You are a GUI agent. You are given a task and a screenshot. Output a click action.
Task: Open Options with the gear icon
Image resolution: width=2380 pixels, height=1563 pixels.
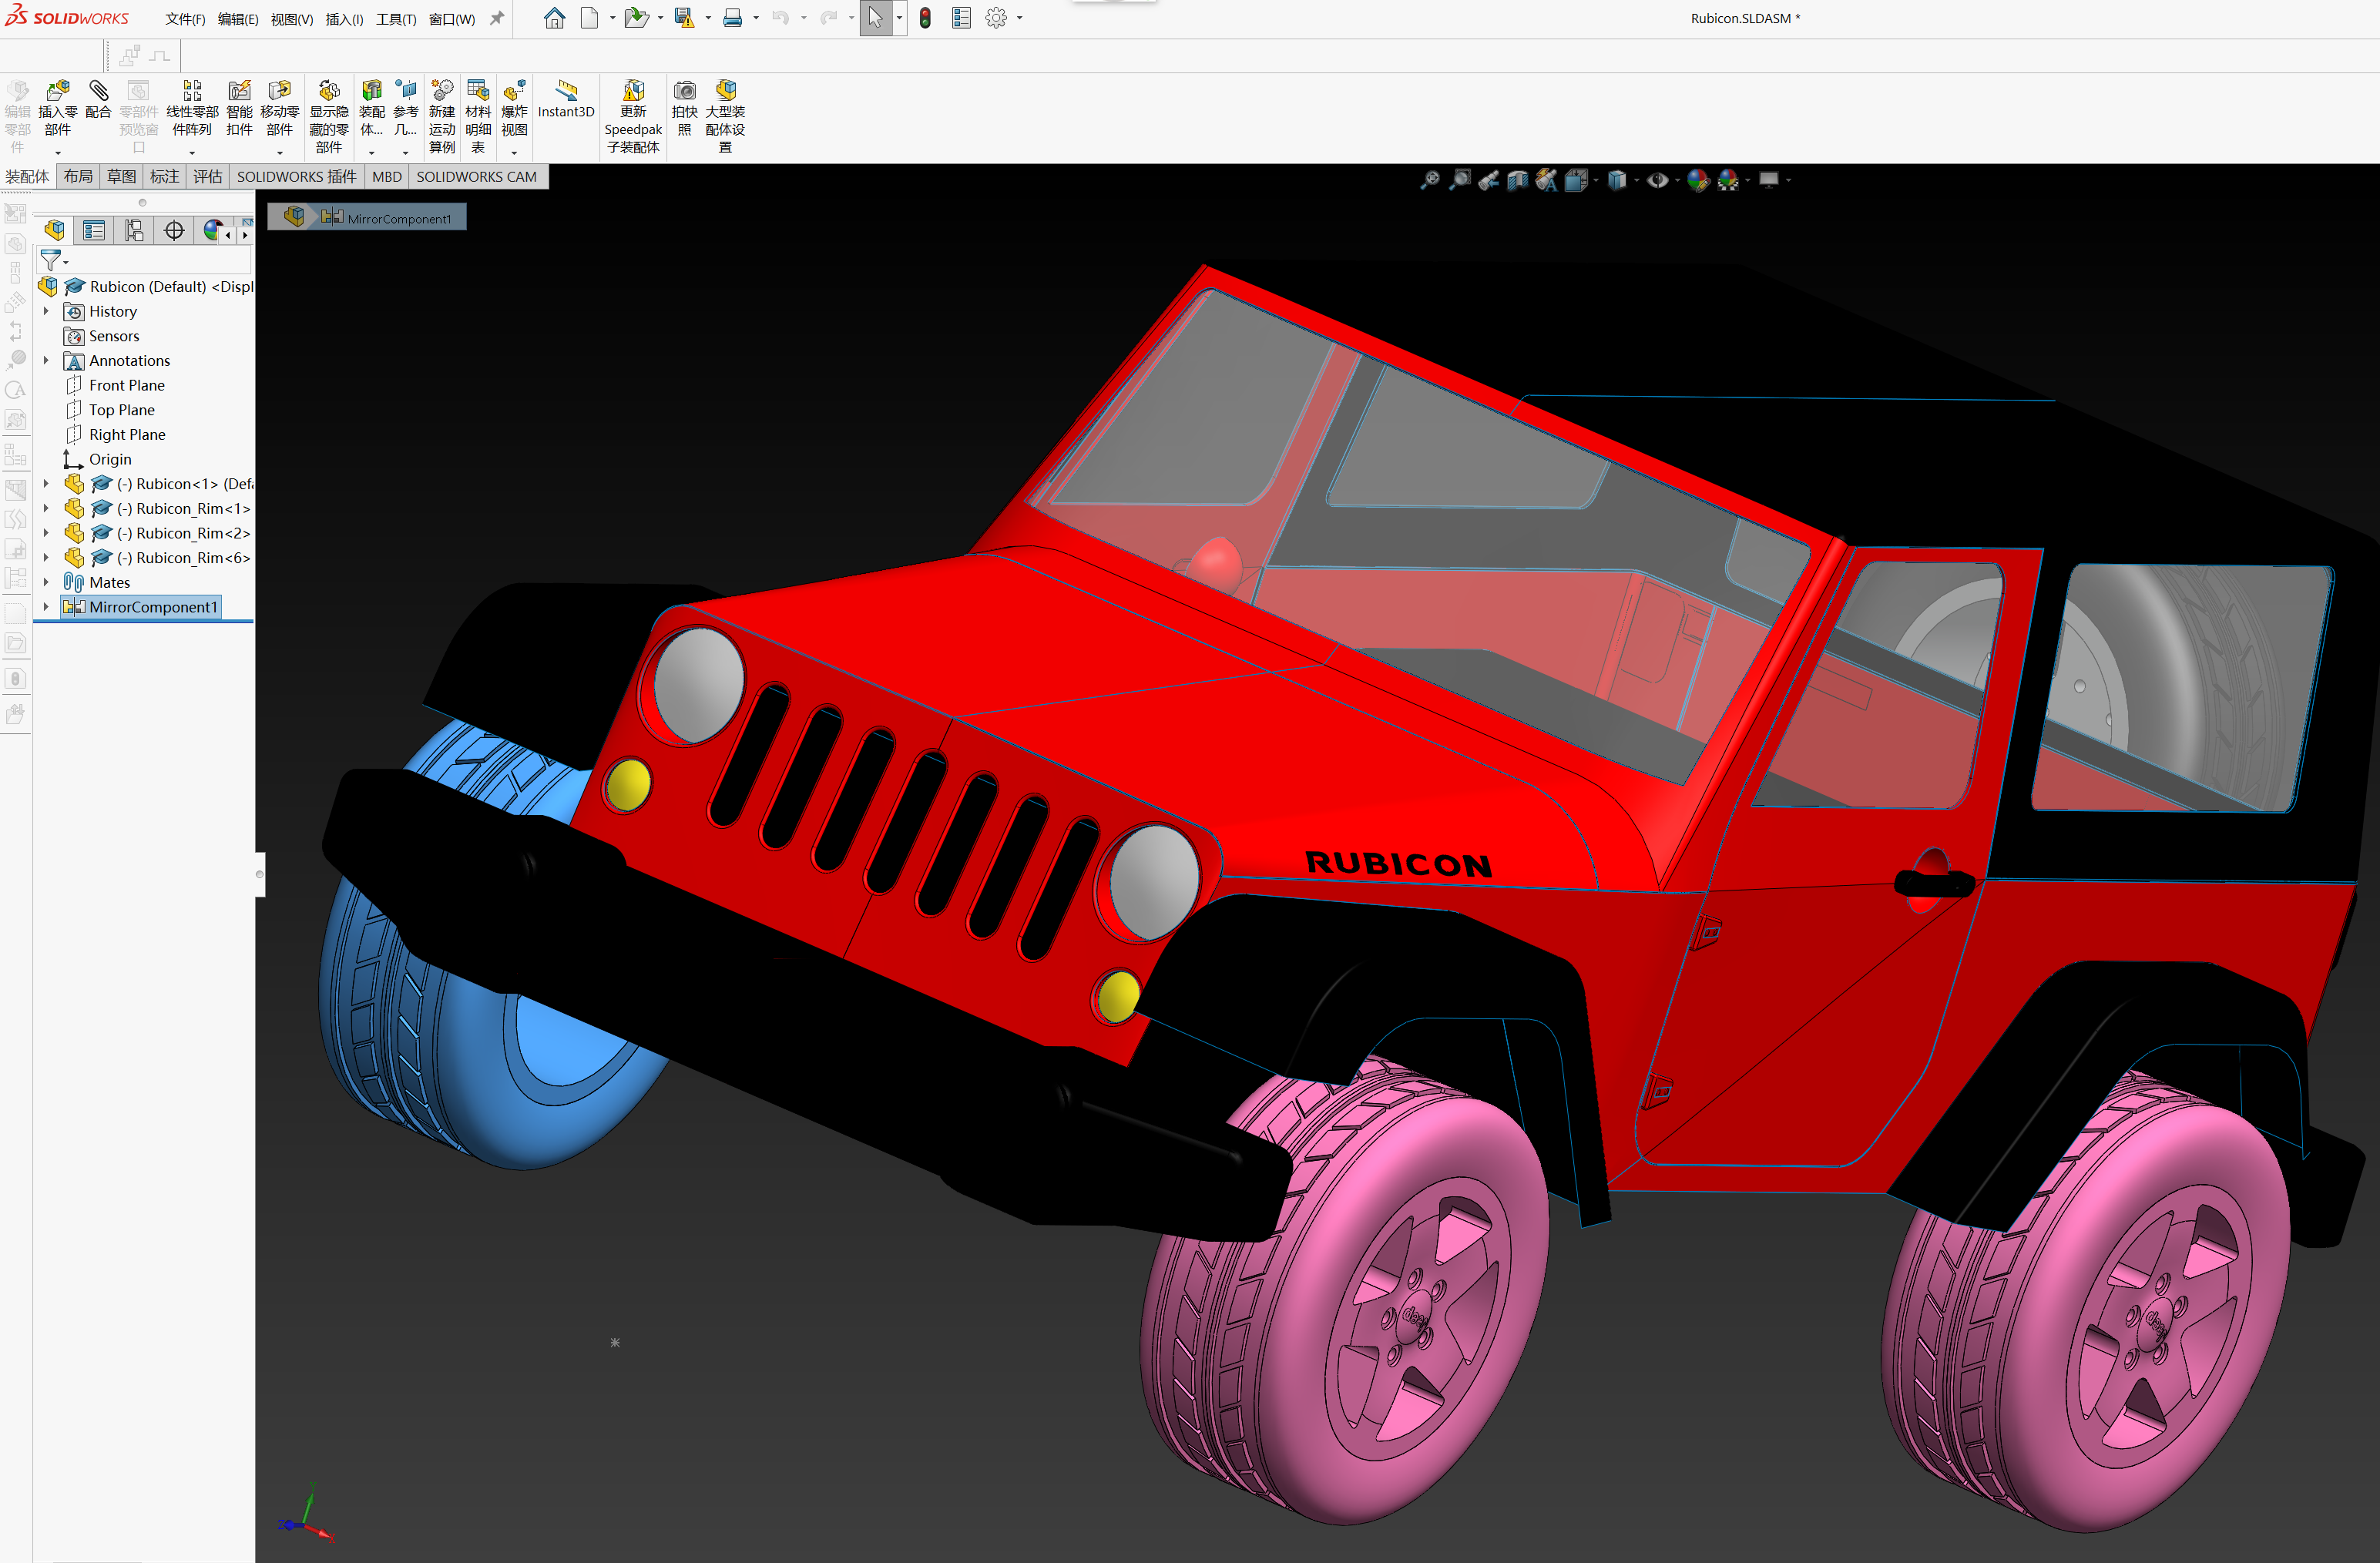pyautogui.click(x=996, y=18)
